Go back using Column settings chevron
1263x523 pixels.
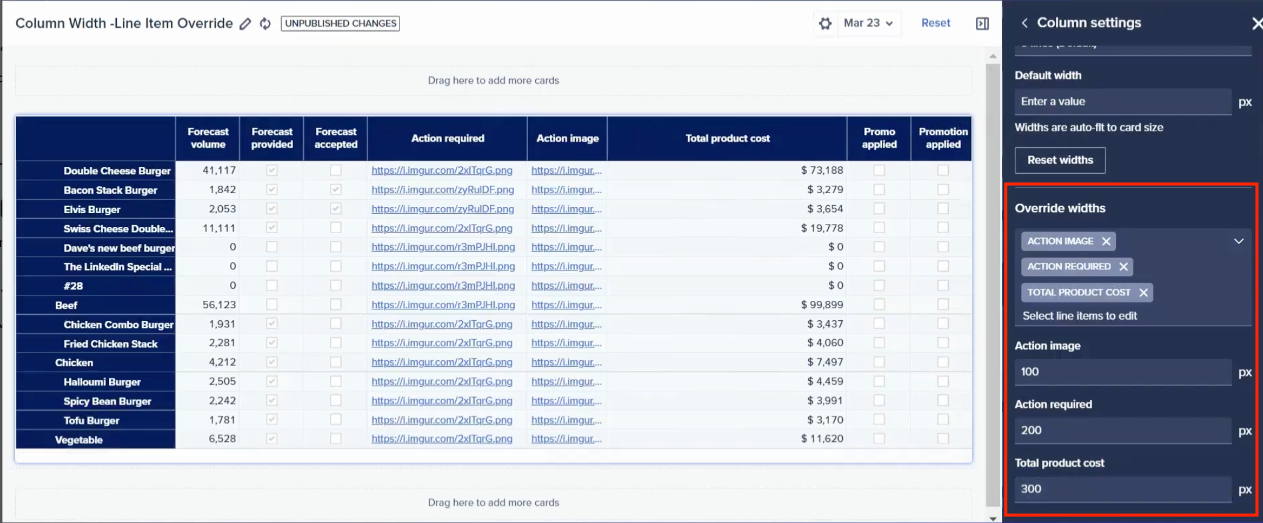(1024, 23)
